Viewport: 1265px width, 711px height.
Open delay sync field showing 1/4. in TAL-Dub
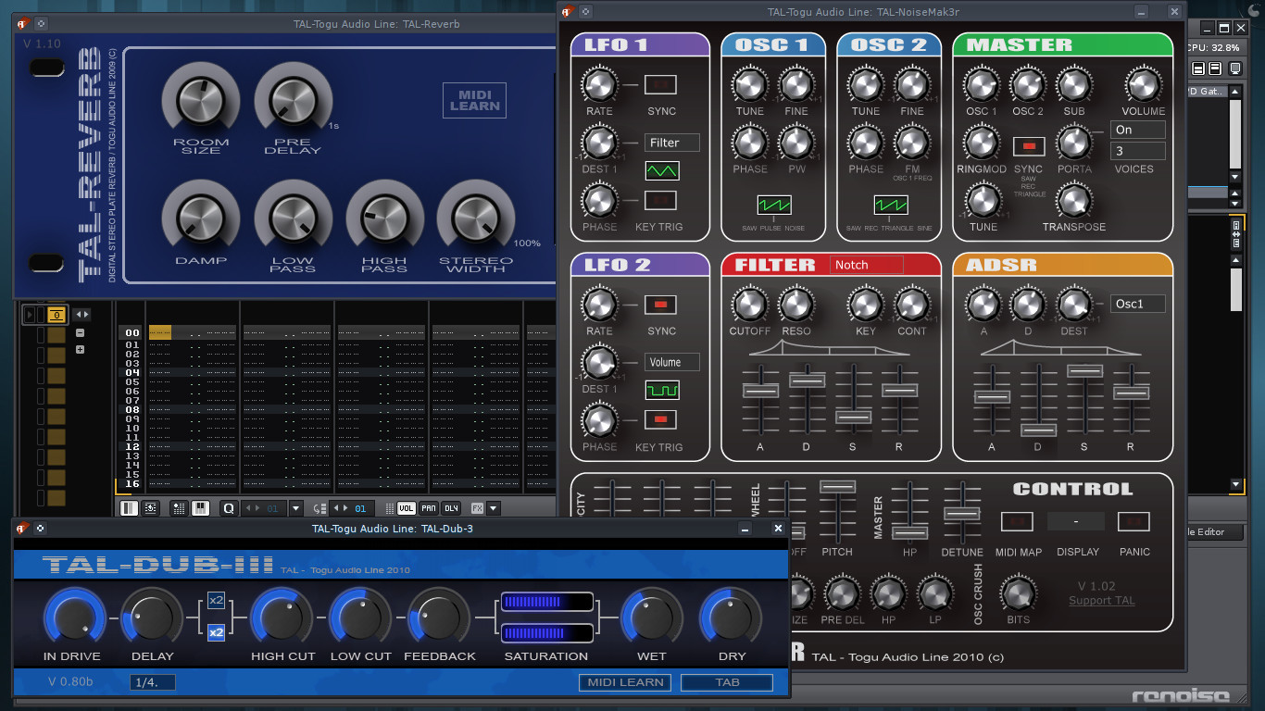153,682
